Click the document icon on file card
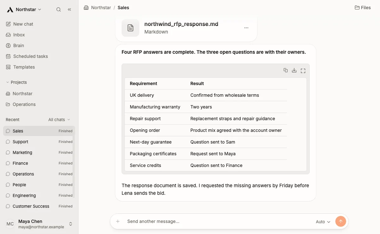 [130, 28]
